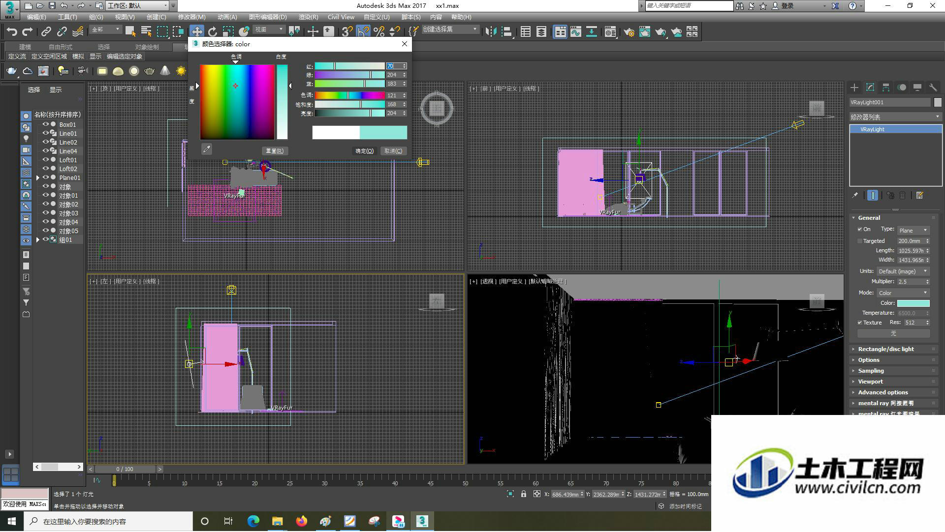Select the VRayLight modifier stack entry
The image size is (945, 532).
[895, 129]
